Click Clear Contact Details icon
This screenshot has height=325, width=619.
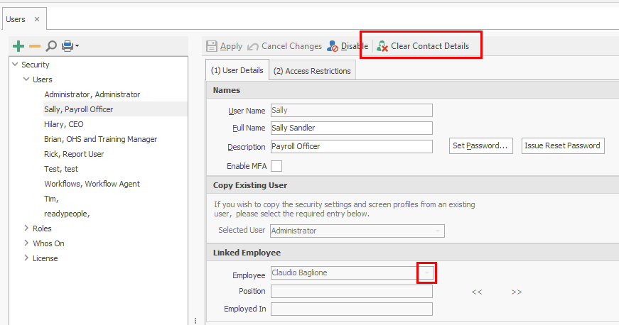click(x=383, y=46)
